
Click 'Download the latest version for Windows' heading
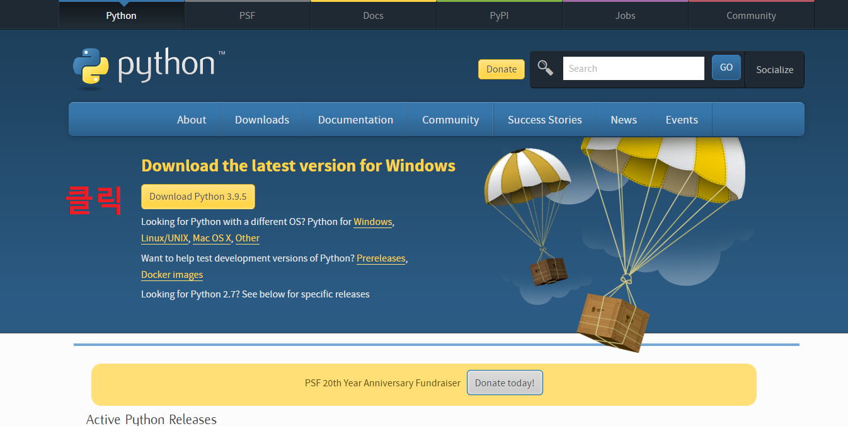(298, 166)
